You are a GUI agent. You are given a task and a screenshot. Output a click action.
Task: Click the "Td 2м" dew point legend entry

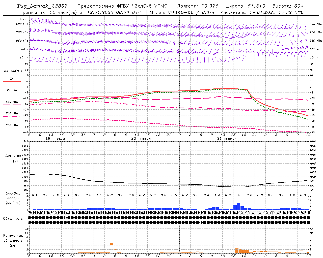pyautogui.click(x=12, y=90)
